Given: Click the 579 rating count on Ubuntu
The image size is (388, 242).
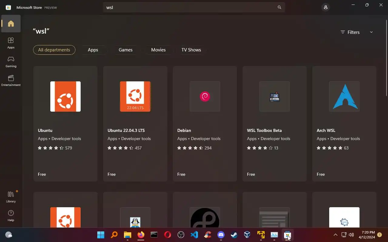Looking at the screenshot, I should coord(69,148).
